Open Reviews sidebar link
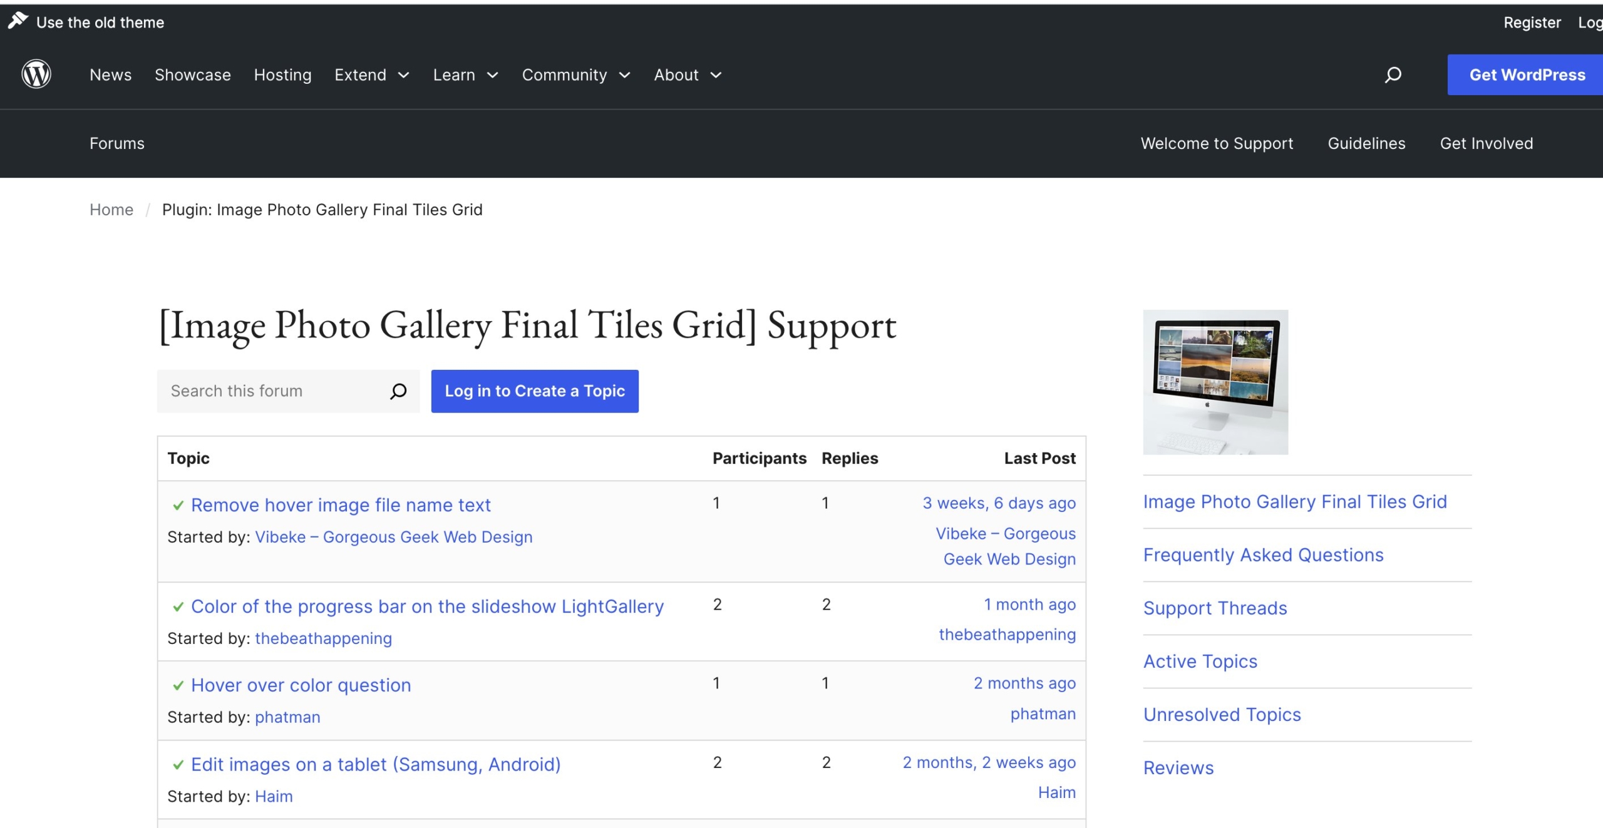Screen dimensions: 1603x828 [1178, 768]
